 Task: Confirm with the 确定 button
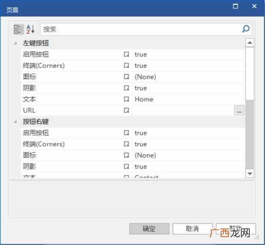pyautogui.click(x=149, y=229)
